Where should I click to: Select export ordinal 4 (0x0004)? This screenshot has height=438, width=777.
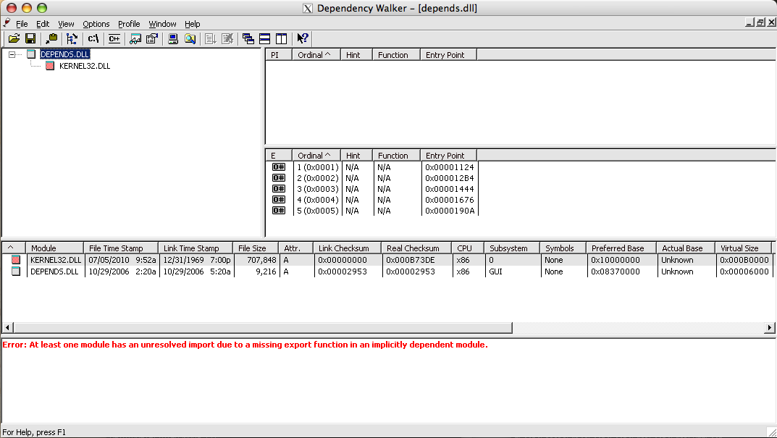pyautogui.click(x=318, y=200)
